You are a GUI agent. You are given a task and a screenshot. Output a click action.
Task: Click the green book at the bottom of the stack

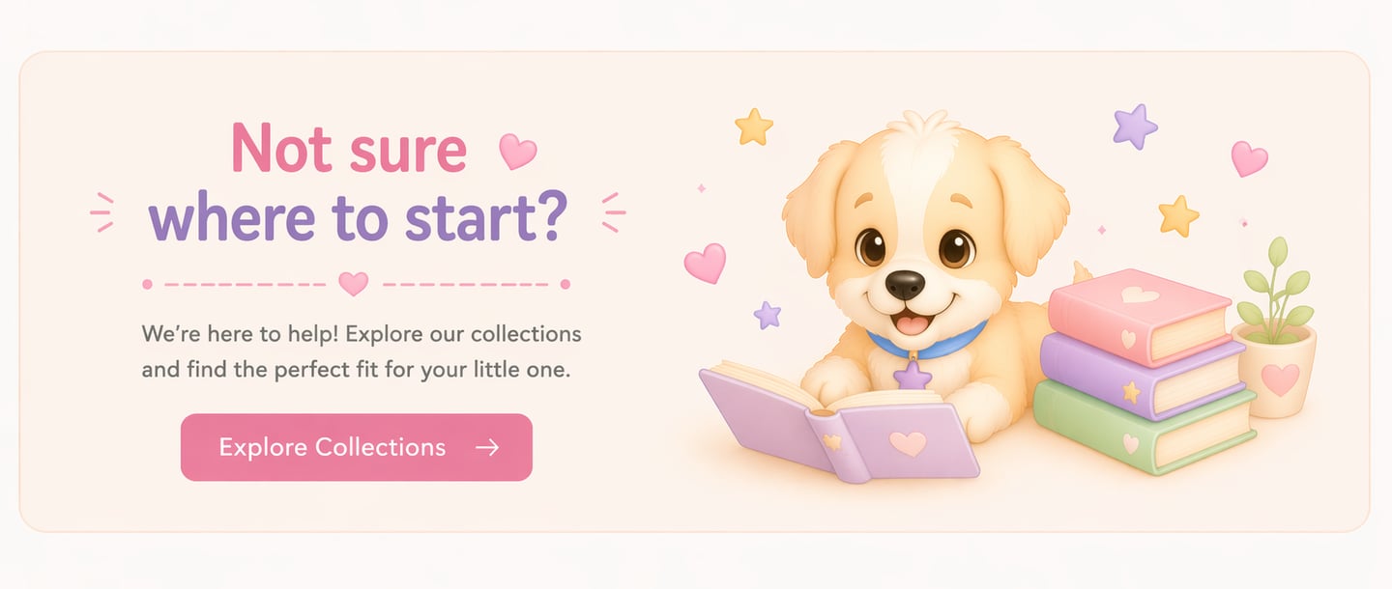click(x=1144, y=426)
